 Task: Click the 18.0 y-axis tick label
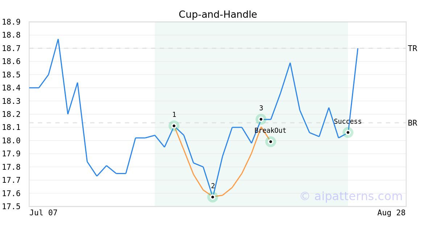[x=11, y=141]
